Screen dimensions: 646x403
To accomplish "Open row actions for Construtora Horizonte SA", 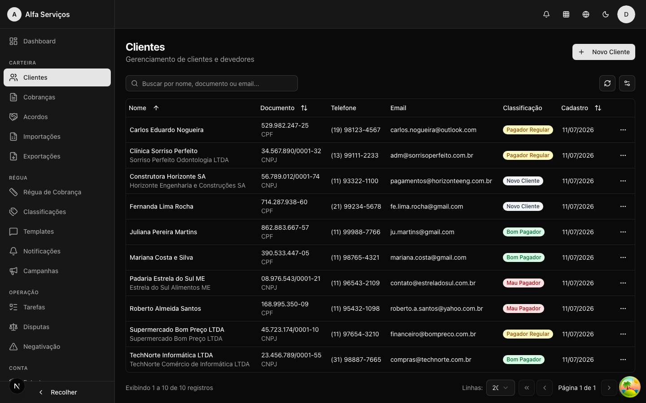I will click(x=623, y=181).
